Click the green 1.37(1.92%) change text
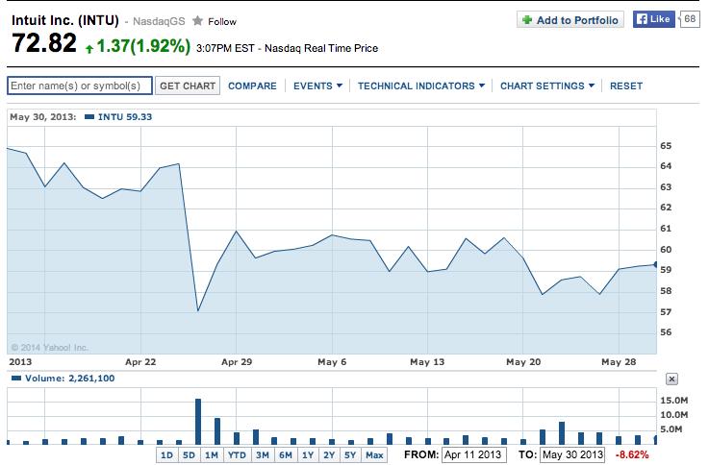 tap(143, 46)
